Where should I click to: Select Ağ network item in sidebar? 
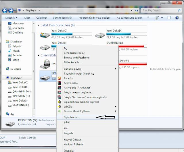(x=12, y=114)
